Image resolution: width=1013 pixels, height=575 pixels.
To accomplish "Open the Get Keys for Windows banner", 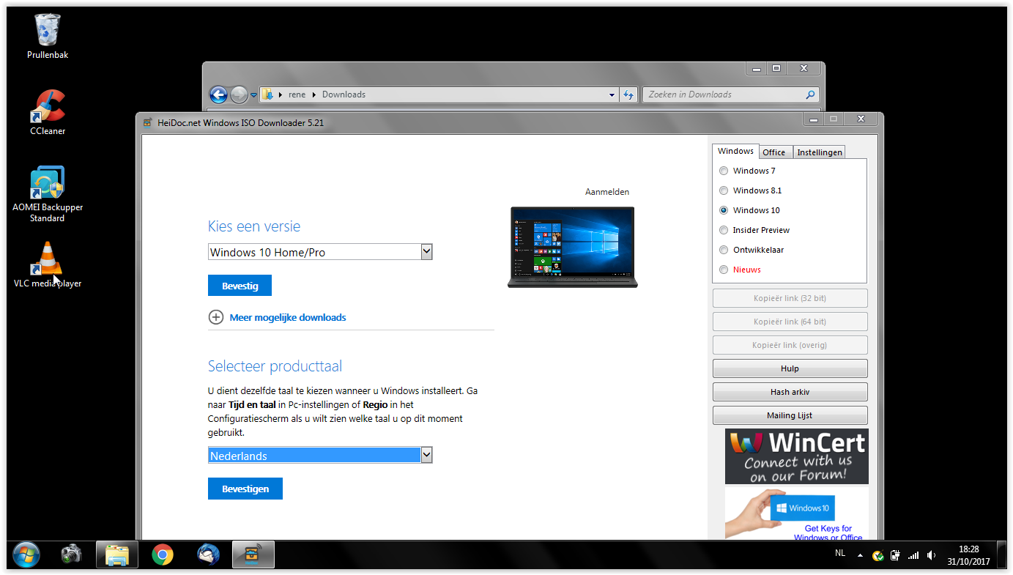I will 797,514.
